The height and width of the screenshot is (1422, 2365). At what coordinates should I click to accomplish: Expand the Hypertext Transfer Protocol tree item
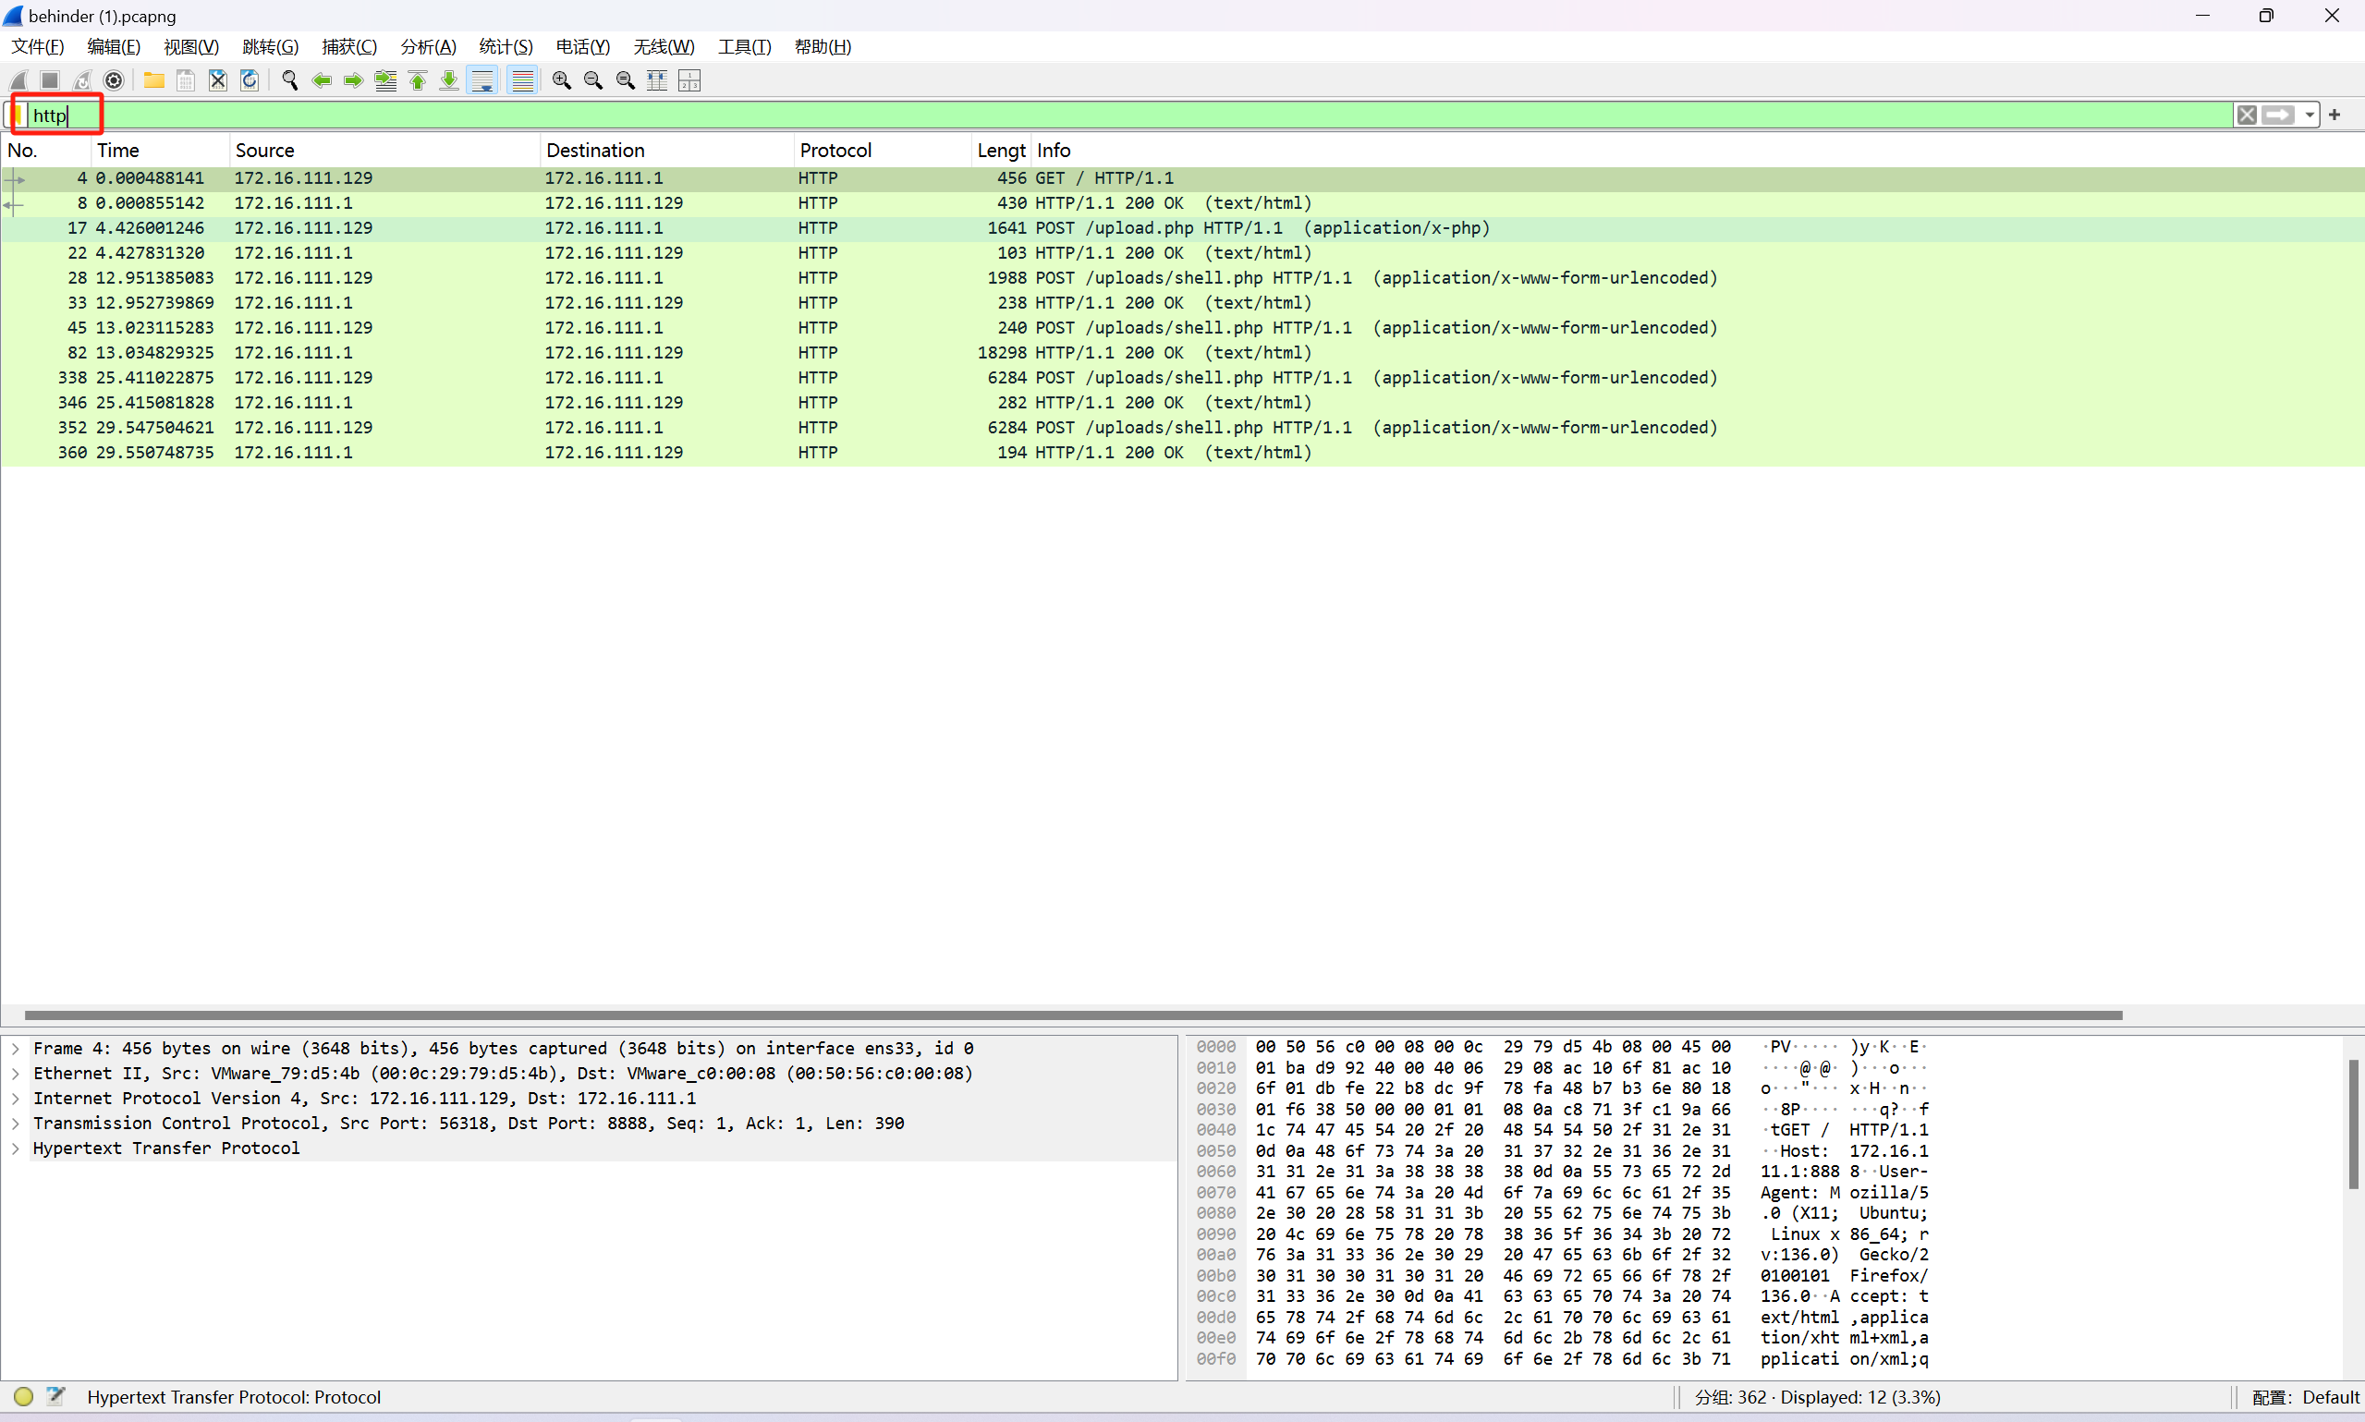(16, 1148)
